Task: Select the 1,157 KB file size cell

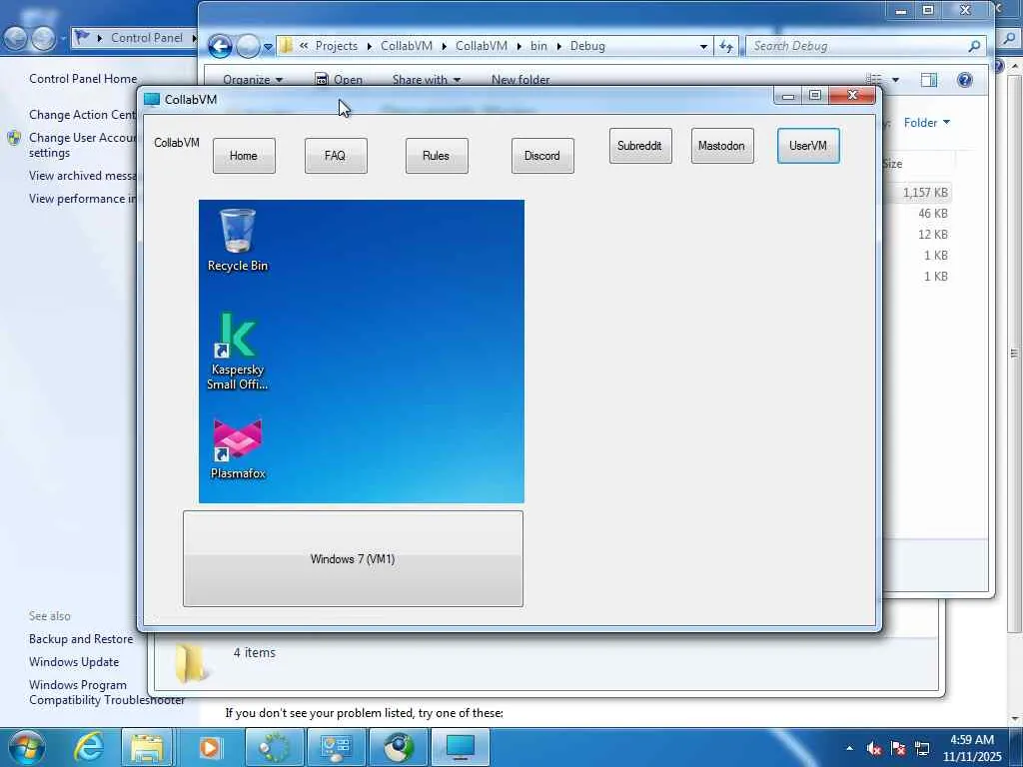Action: [924, 193]
